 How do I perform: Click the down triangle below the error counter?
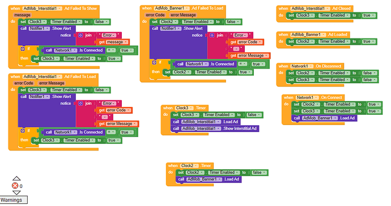pos(16,192)
